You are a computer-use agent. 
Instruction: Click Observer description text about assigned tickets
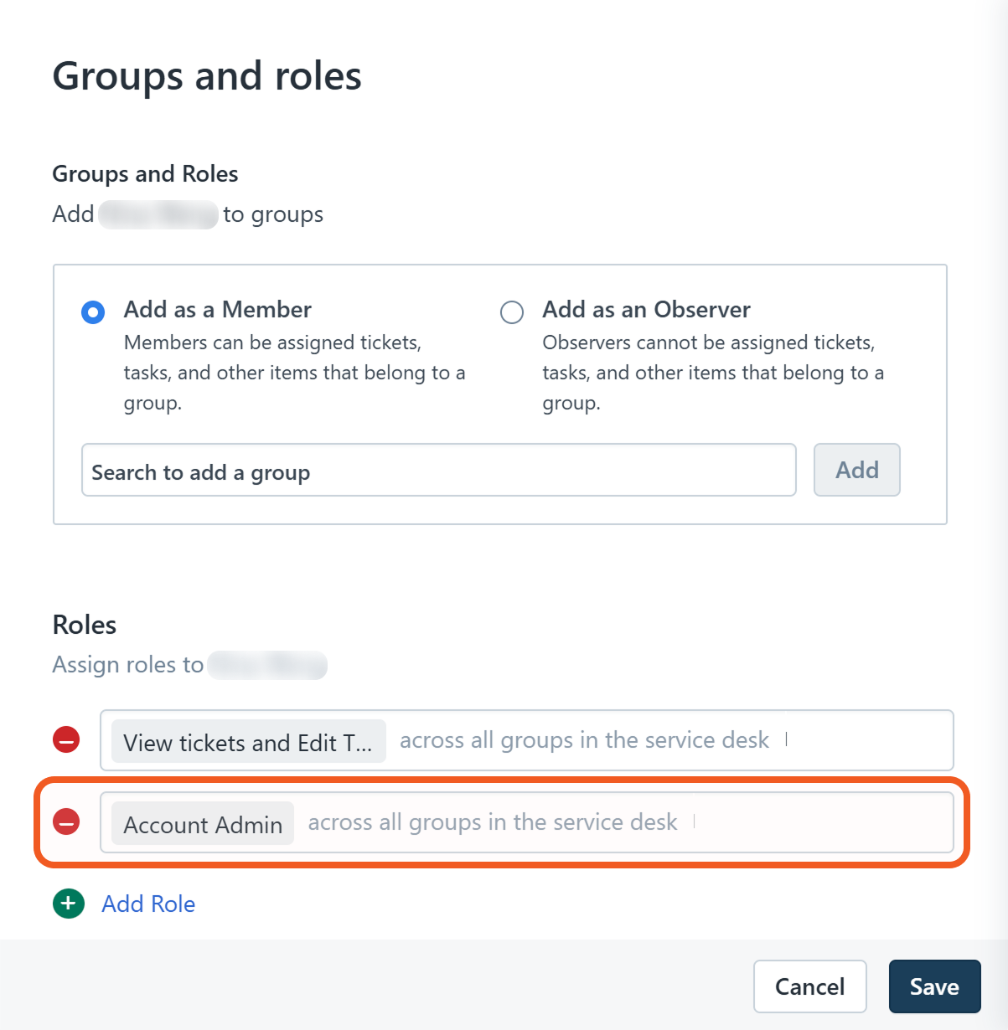coord(712,373)
